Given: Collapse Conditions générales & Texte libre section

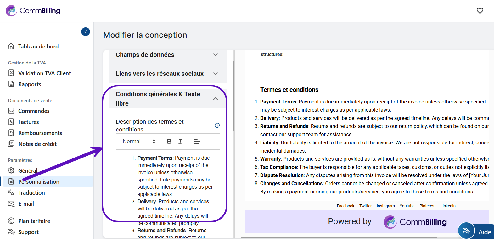Looking at the screenshot, I should pos(215,99).
